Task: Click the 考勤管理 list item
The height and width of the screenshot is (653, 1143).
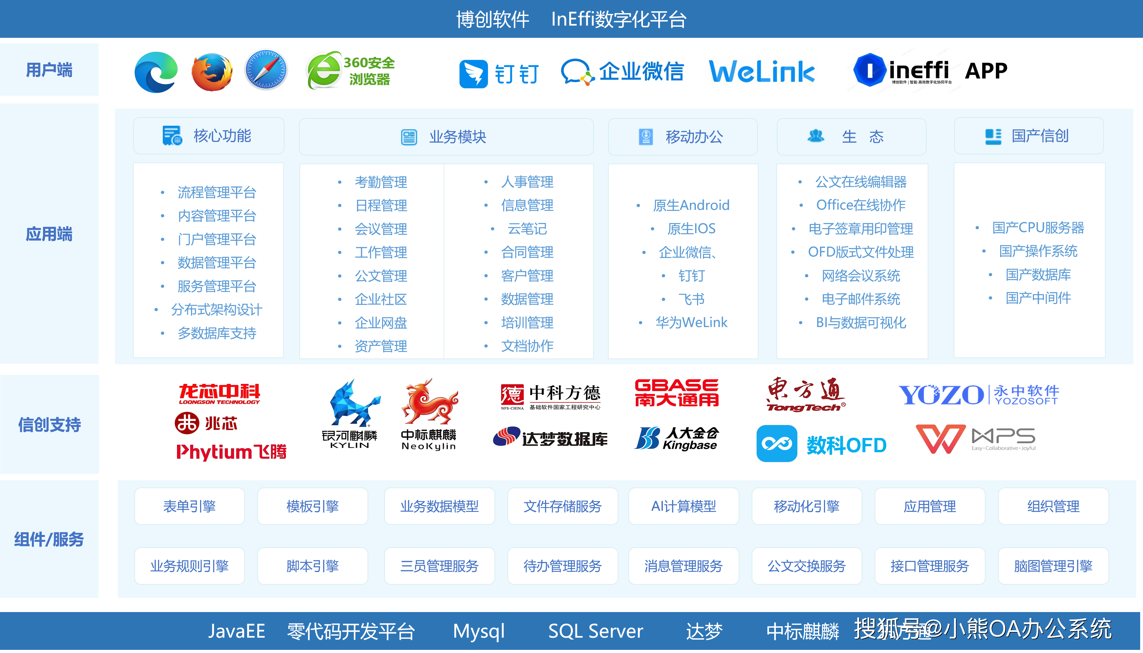Action: point(381,182)
